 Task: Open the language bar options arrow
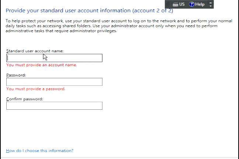(211, 6)
